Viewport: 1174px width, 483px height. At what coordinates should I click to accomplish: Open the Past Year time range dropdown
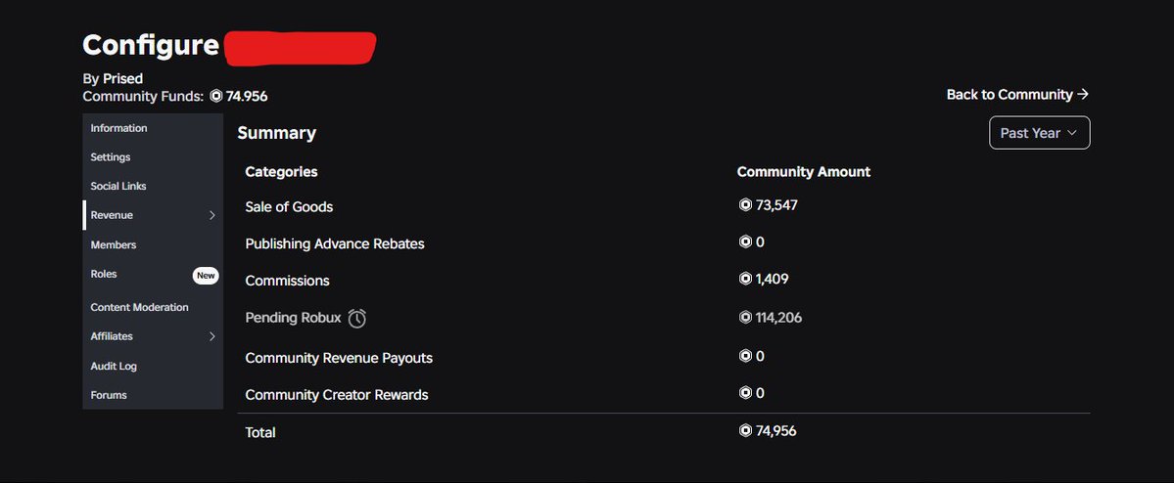(1039, 133)
